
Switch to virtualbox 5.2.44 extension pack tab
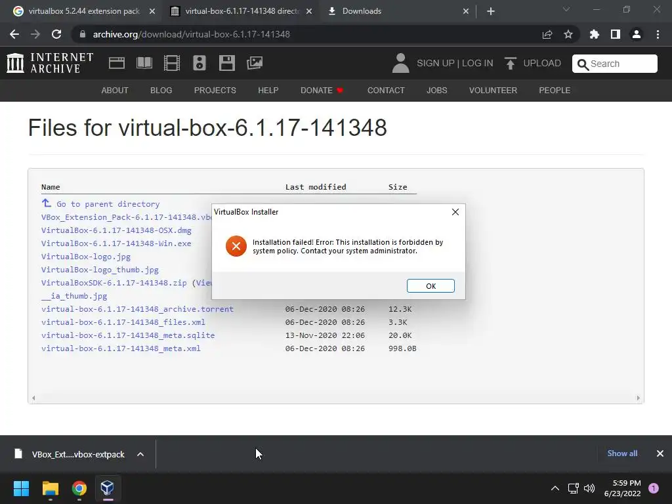84,11
